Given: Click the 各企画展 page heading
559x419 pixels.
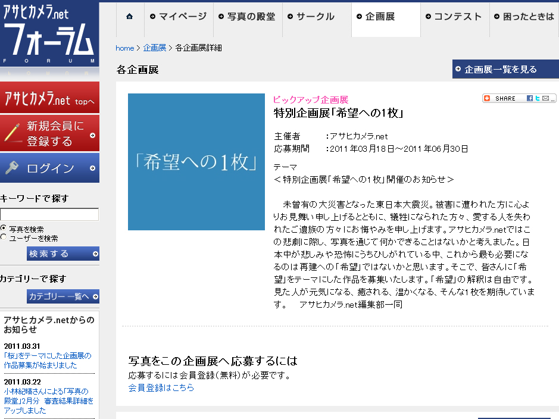Looking at the screenshot, I should click(138, 70).
